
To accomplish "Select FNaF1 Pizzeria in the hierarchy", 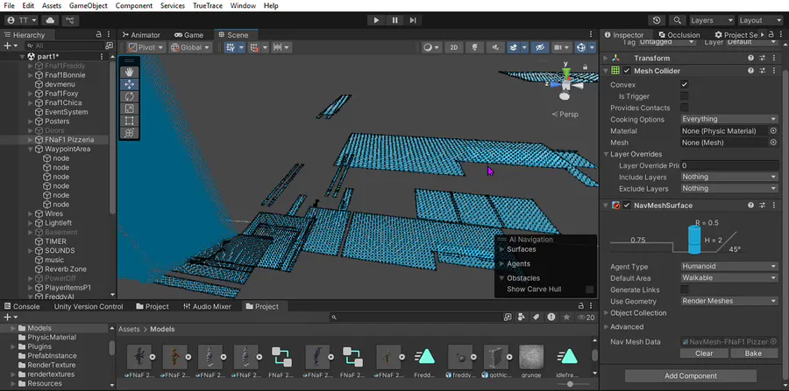I will 69,140.
